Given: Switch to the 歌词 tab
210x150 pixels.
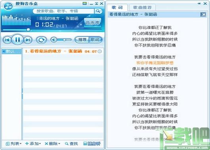Looking at the screenshot, I should click(117, 7).
